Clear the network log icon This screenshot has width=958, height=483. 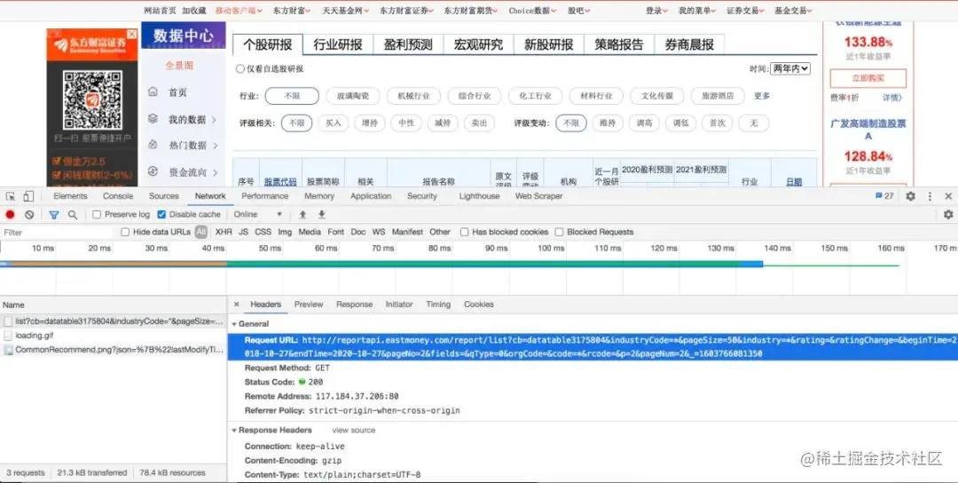(x=29, y=215)
